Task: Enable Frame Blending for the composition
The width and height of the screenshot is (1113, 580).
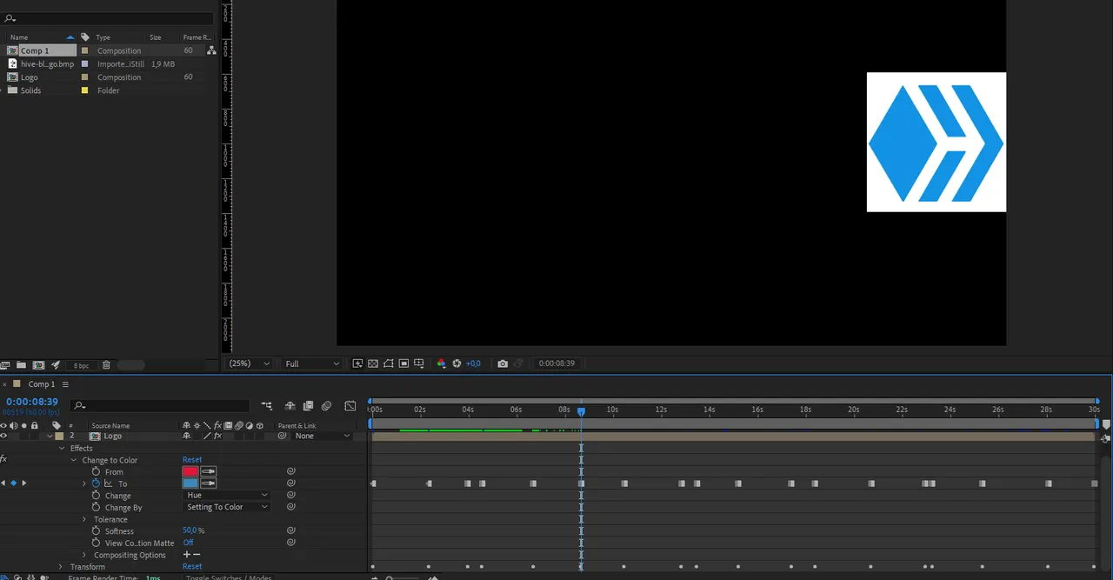Action: (x=308, y=405)
